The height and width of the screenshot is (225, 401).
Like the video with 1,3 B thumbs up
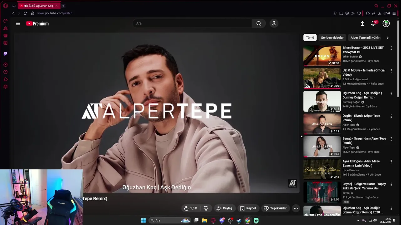point(190,208)
